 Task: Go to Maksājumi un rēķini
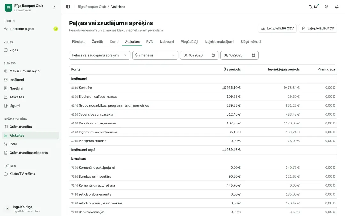pos(31,71)
